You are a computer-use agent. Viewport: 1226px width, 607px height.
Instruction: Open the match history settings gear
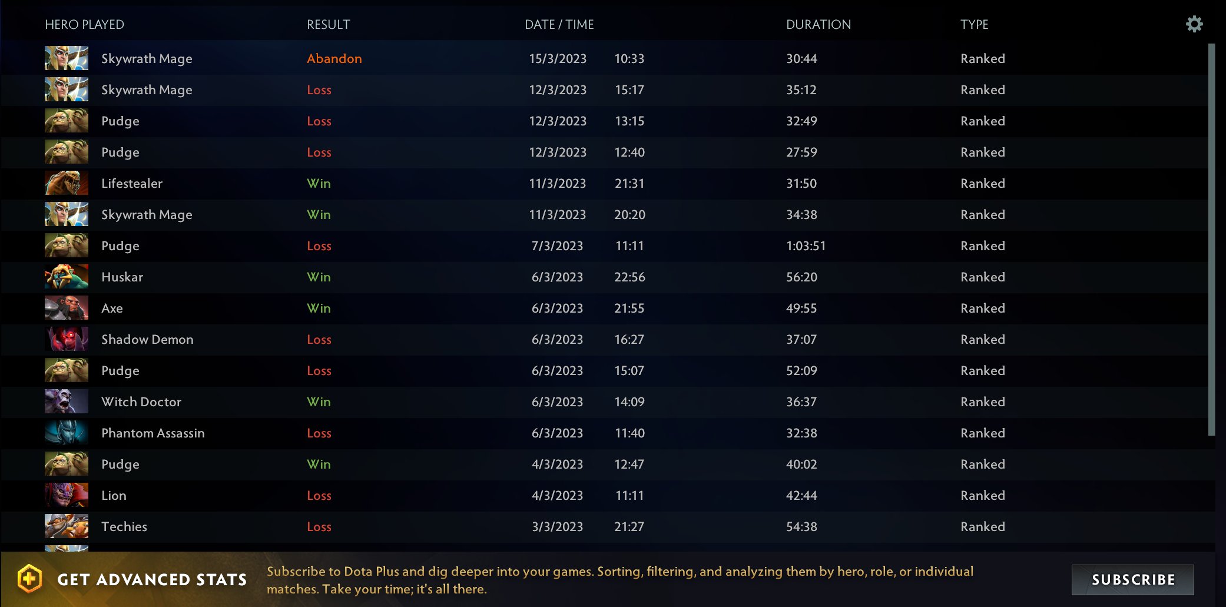[1195, 24]
